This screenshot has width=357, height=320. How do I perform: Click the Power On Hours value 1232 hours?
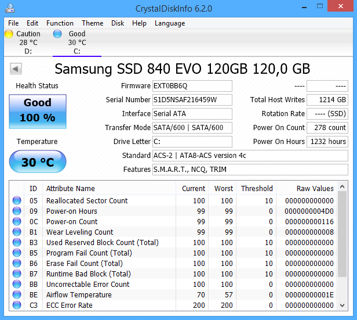pos(327,142)
